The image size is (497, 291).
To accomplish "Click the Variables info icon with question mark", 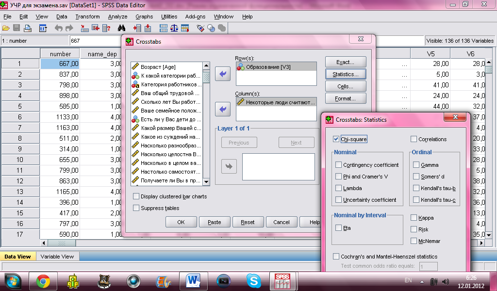I will pos(106,28).
